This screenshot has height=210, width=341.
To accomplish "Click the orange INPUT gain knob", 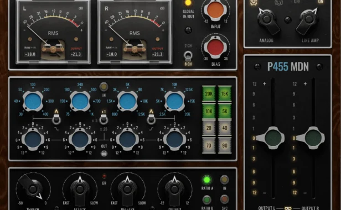I will 215,10.
